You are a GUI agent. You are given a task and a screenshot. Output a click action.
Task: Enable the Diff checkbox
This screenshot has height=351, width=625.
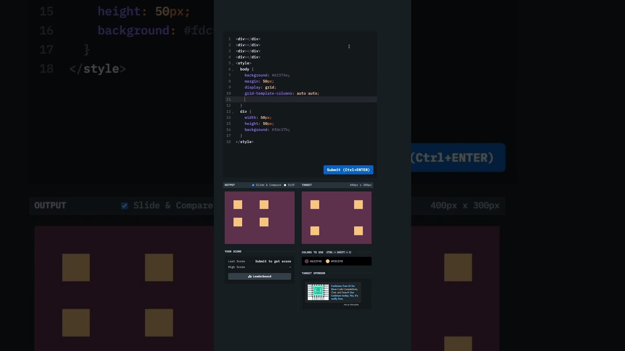[285, 185]
